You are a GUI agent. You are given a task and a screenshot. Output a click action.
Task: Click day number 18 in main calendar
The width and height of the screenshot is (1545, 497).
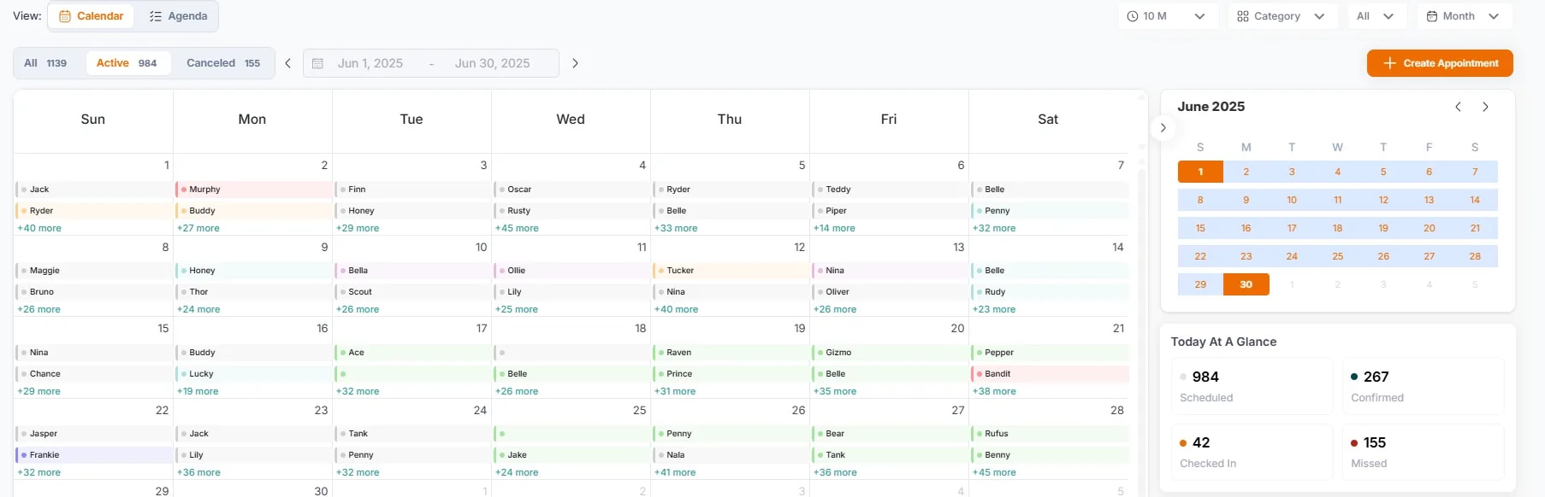coord(640,329)
